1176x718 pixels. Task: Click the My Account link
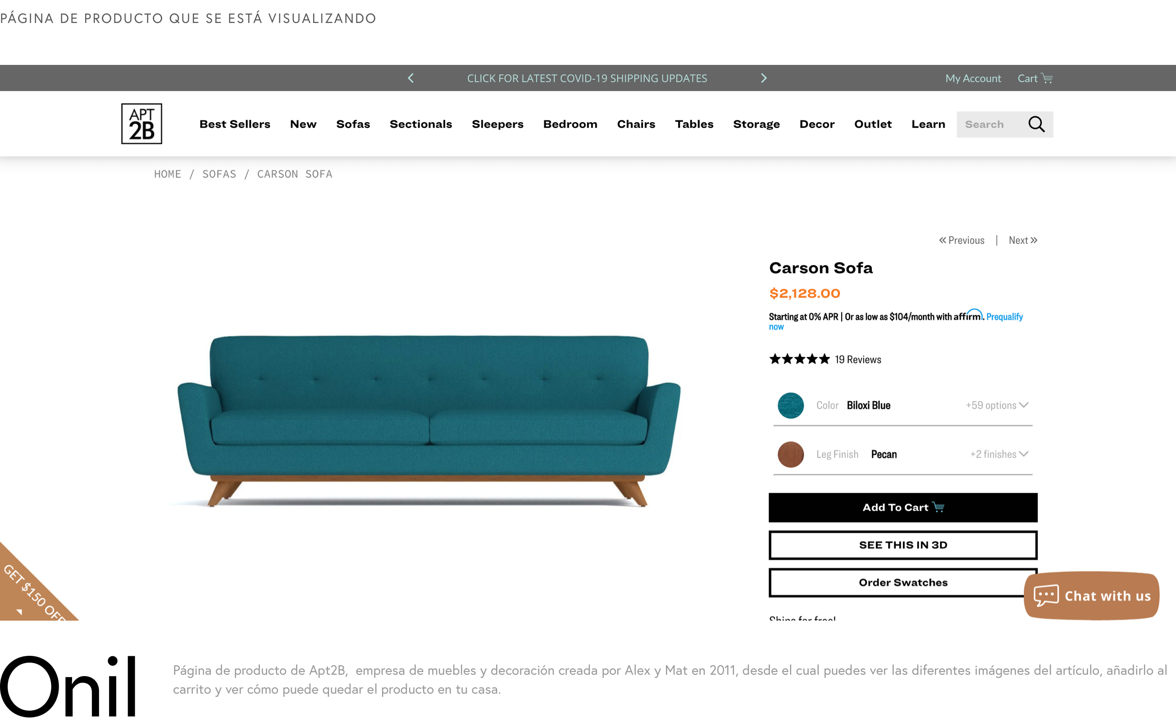(x=973, y=78)
